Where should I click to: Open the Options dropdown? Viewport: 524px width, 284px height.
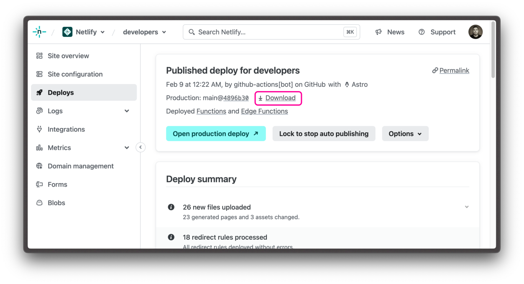pos(405,134)
